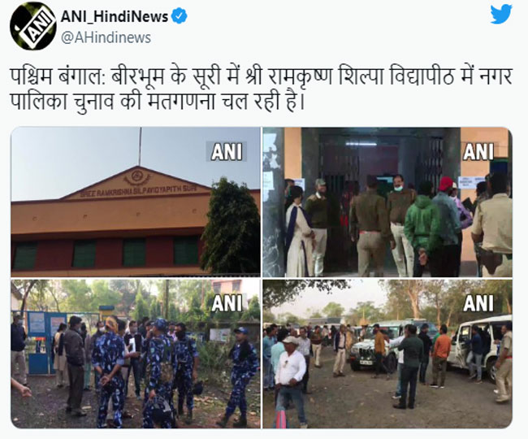The height and width of the screenshot is (439, 528).
Task: Open the @AHindinews handle link
Action: tap(106, 37)
